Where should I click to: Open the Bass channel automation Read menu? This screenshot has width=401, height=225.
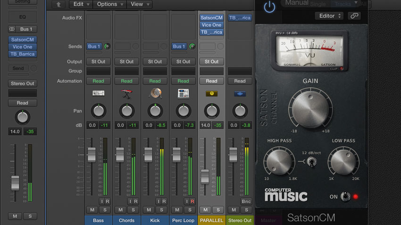[x=99, y=81]
